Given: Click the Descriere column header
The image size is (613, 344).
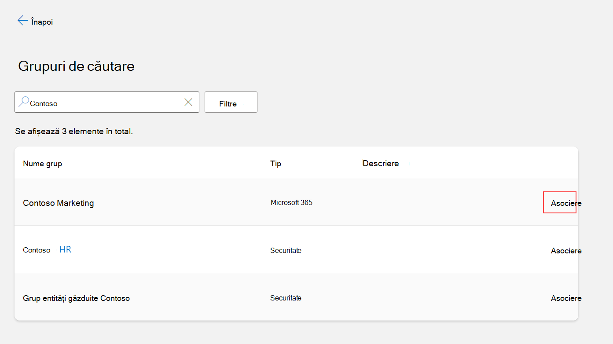Looking at the screenshot, I should (x=381, y=164).
